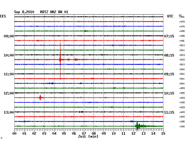Select the DC offset value -449
The height and width of the screenshot is (141, 186).
pos(182,98)
